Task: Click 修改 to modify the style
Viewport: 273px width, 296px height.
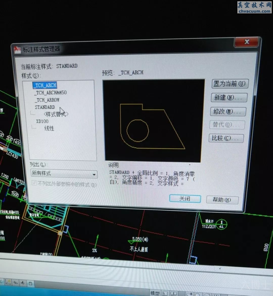Action: (x=228, y=111)
